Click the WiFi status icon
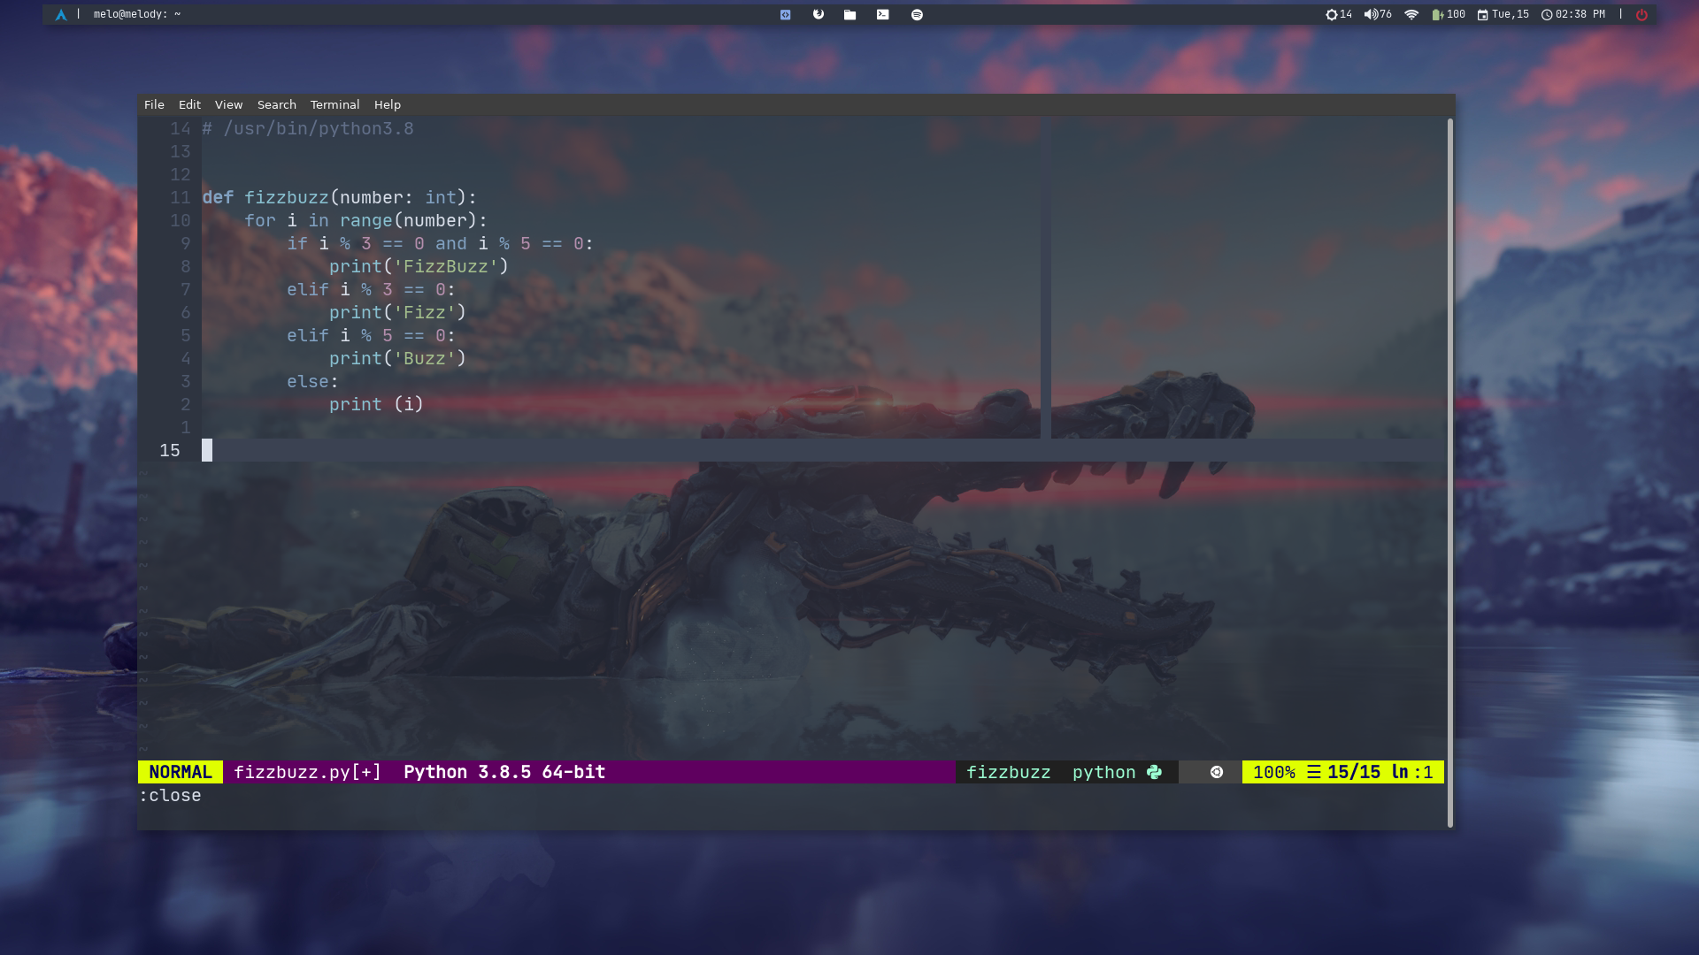Viewport: 1699px width, 955px height. [x=1411, y=14]
